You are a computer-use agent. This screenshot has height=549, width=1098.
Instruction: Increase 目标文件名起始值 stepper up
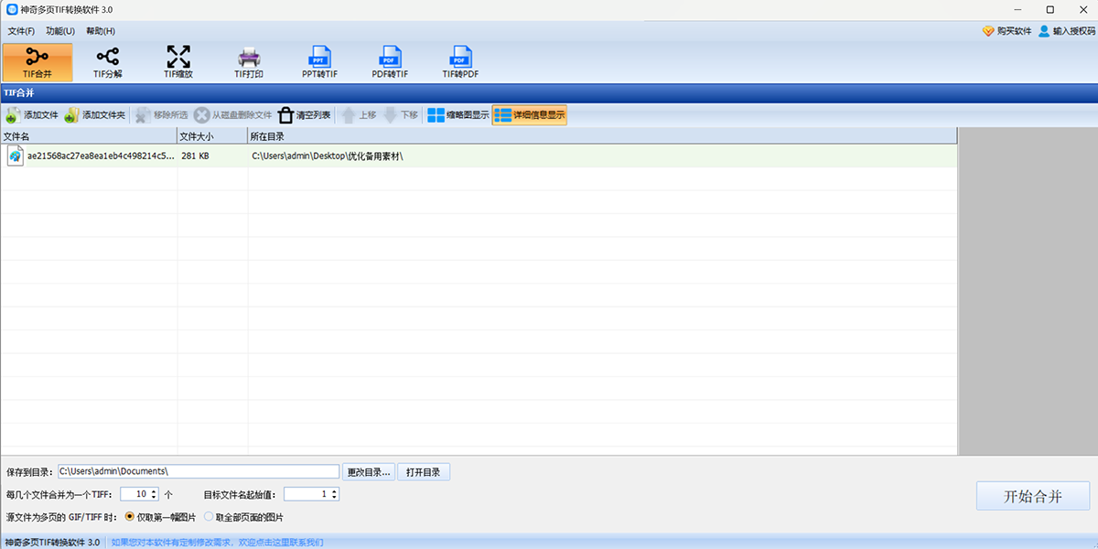pos(334,490)
